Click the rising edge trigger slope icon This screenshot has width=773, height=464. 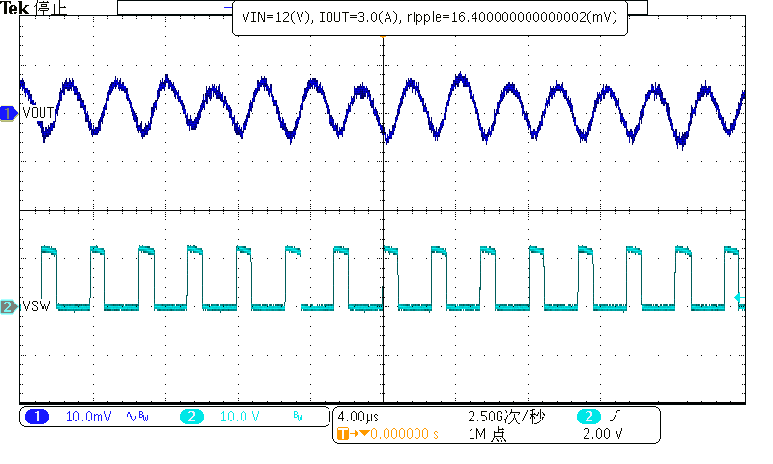615,417
